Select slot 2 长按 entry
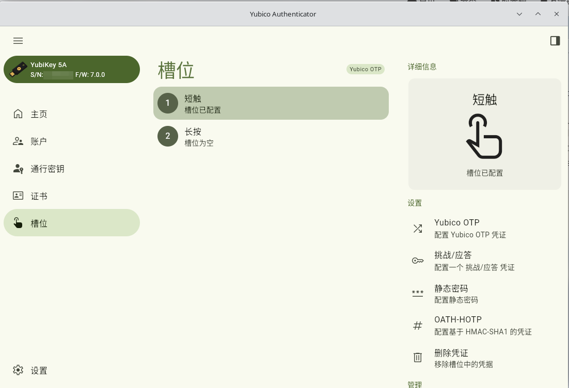The image size is (569, 388). point(271,136)
